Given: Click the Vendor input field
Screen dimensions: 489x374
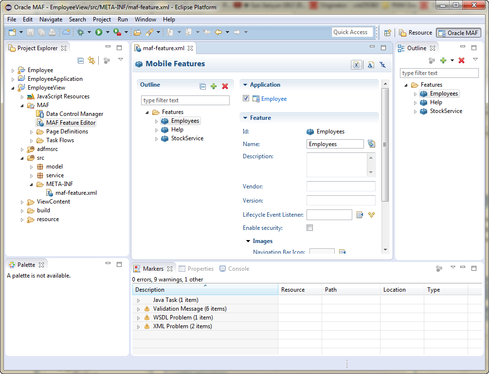Looking at the screenshot, I should click(341, 187).
